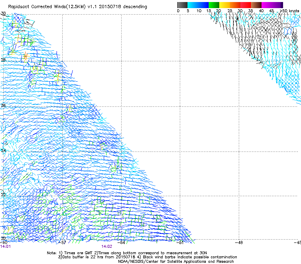Click the gray 0-5 knots legend swatch

click(182, 5)
